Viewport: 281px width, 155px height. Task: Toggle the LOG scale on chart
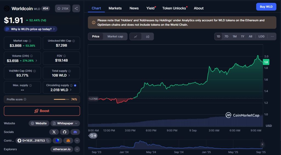pyautogui.click(x=261, y=36)
